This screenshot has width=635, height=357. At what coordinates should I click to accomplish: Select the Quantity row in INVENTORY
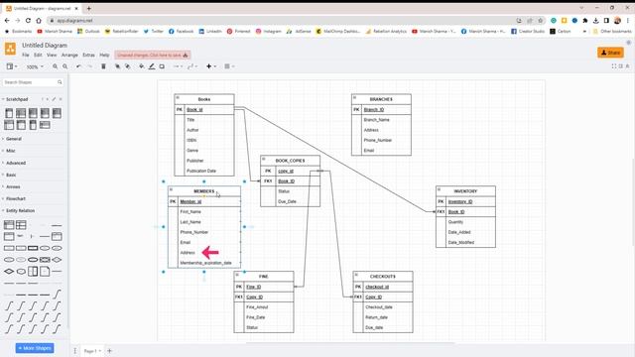(x=465, y=222)
